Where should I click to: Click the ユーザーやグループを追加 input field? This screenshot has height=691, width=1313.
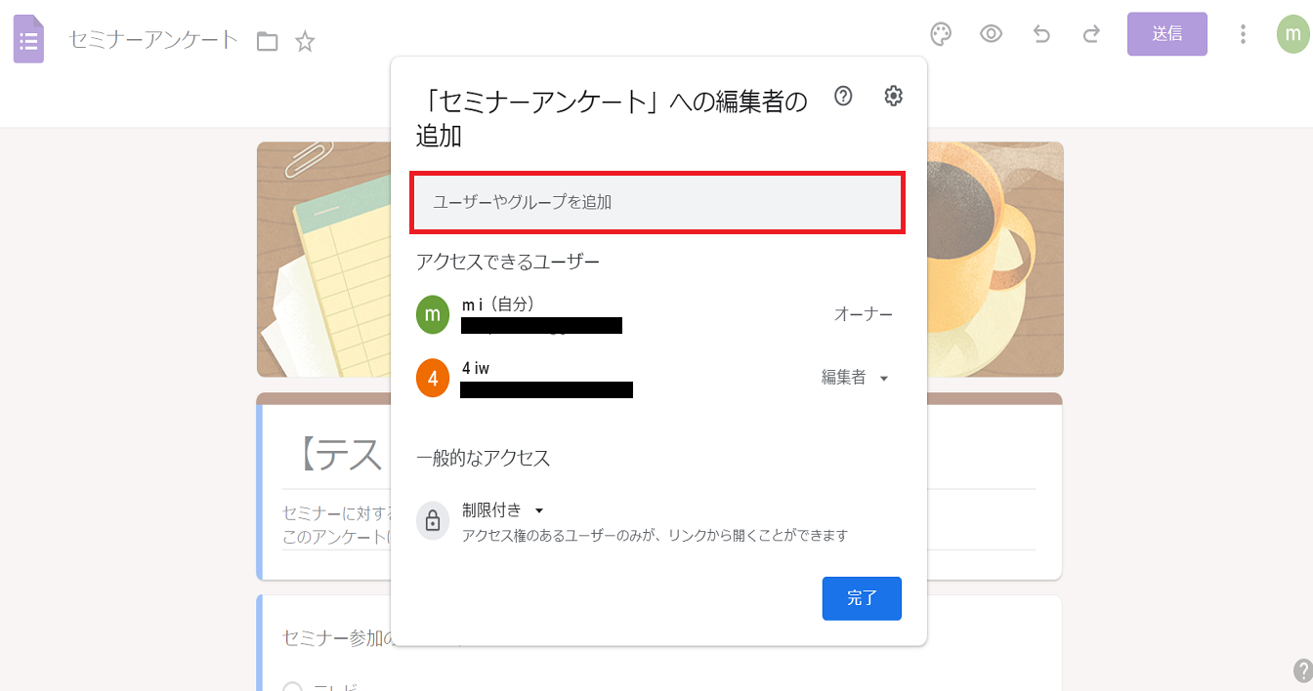coord(657,203)
